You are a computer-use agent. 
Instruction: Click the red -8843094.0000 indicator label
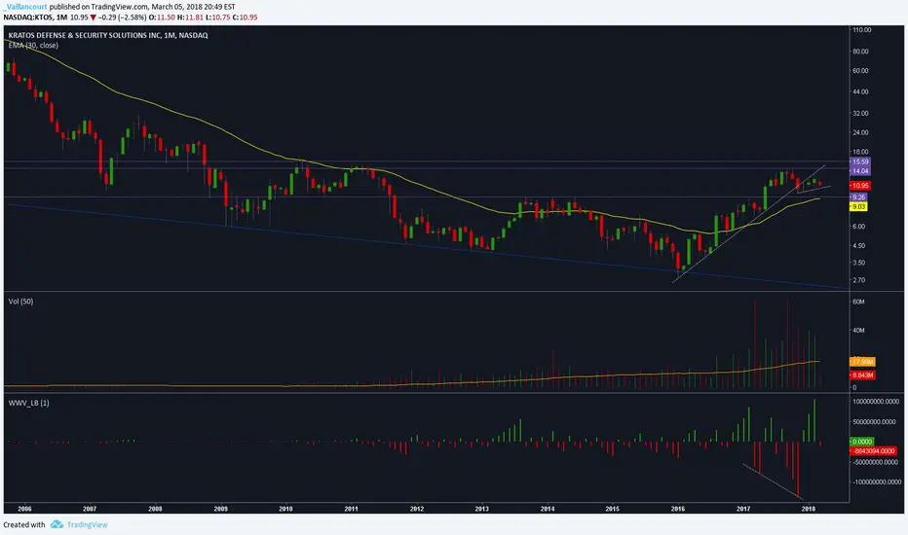873,450
